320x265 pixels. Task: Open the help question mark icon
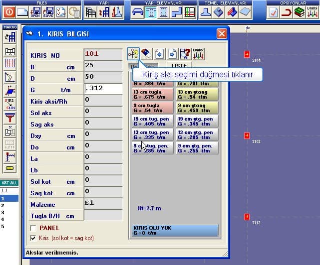(185, 54)
